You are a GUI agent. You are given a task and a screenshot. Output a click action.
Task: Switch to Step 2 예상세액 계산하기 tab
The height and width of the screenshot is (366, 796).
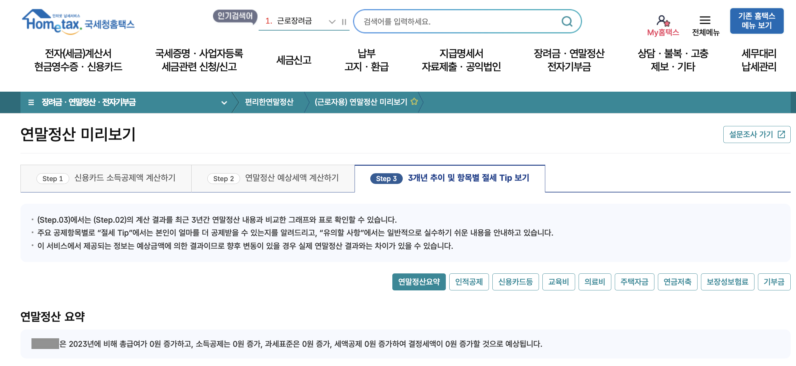pyautogui.click(x=273, y=178)
